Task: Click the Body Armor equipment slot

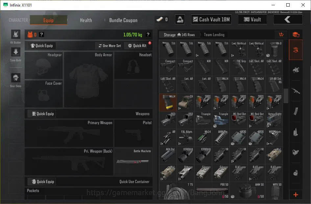Action: click(88, 80)
